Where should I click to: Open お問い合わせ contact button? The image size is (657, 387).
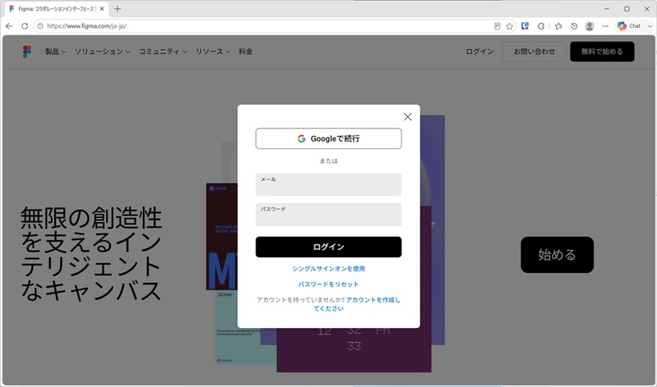(535, 52)
